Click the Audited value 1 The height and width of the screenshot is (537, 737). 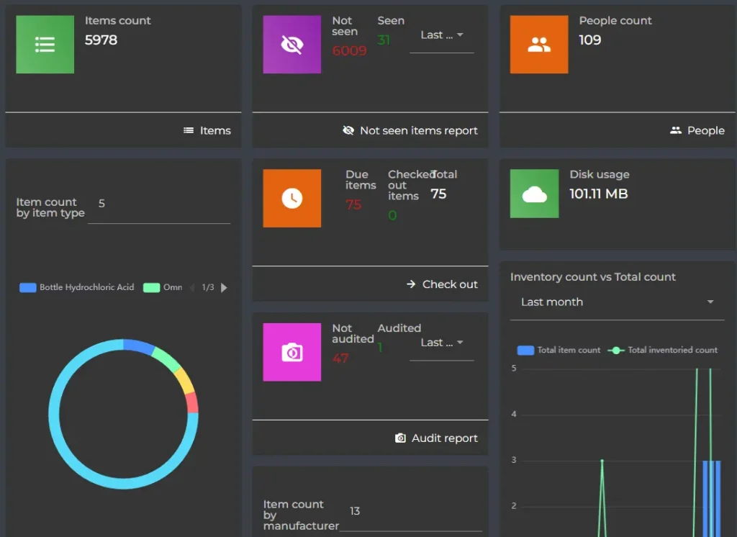[x=380, y=348]
